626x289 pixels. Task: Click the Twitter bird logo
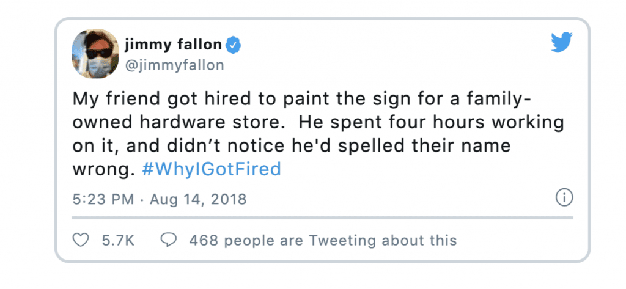click(562, 42)
